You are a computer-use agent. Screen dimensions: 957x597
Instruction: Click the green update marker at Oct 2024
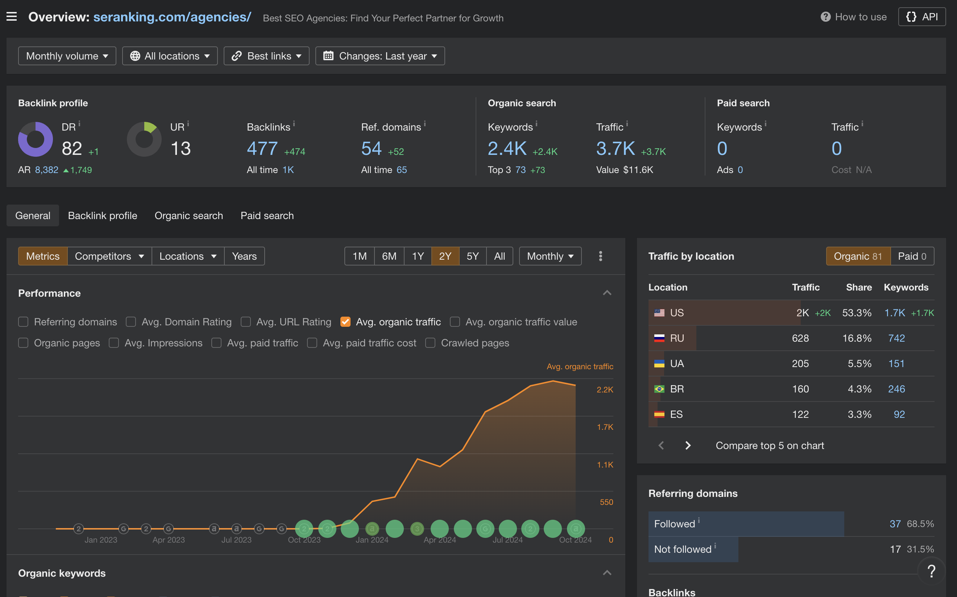pos(576,529)
